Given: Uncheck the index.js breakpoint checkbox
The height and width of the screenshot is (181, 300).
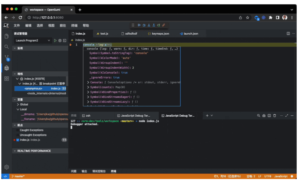Looking at the screenshot, I should point(18,140).
